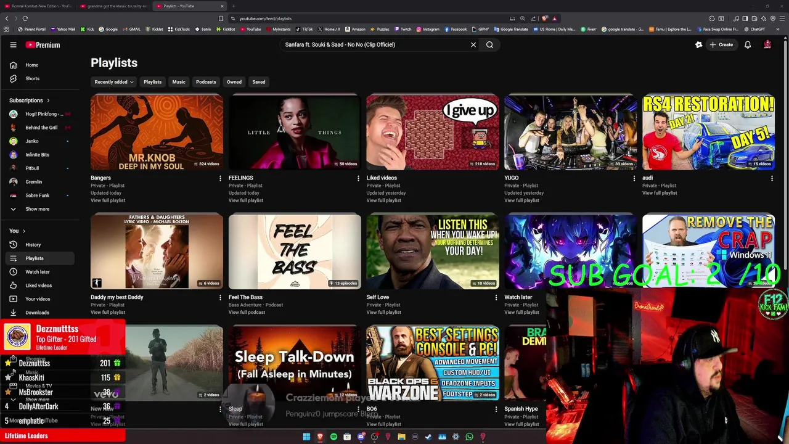Open options menu for YUGO playlist
Viewport: 789px width, 444px height.
[x=634, y=178]
